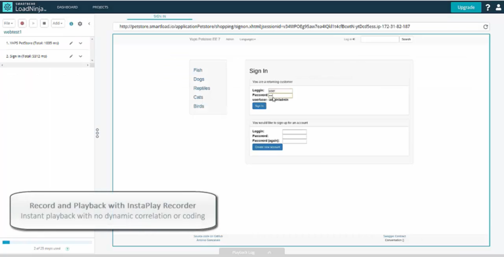
Task: Open the user account icon
Action: click(498, 7)
